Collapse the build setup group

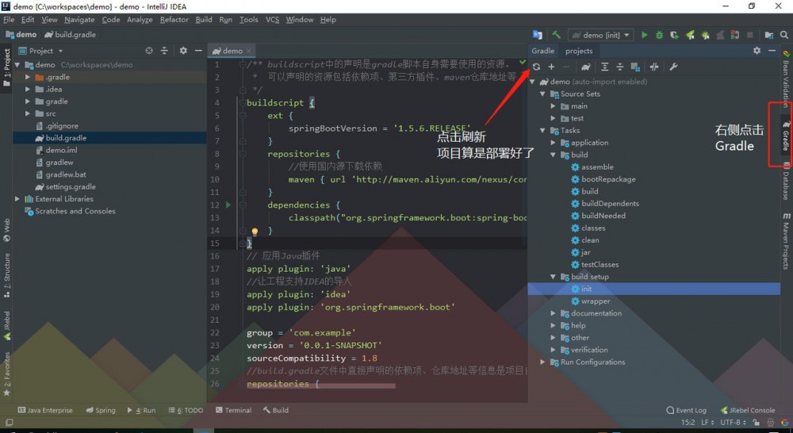pyautogui.click(x=554, y=277)
